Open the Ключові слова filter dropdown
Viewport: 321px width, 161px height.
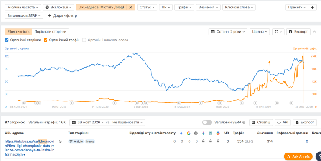pos(239,8)
